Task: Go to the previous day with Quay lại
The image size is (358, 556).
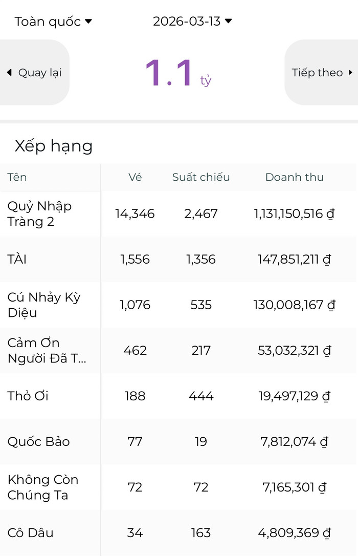Action: tap(36, 73)
